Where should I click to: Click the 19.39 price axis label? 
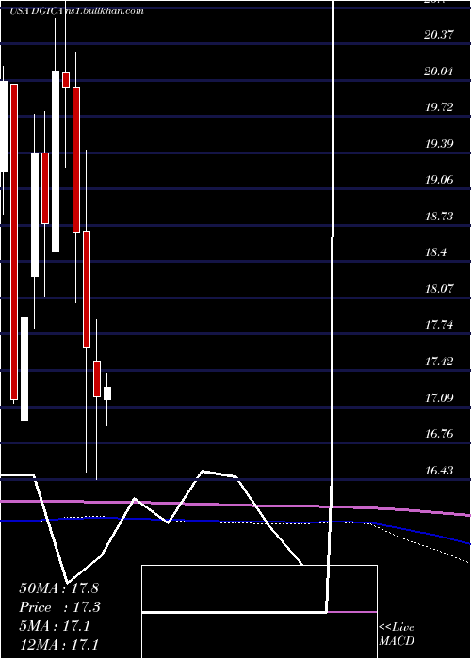coord(439,144)
